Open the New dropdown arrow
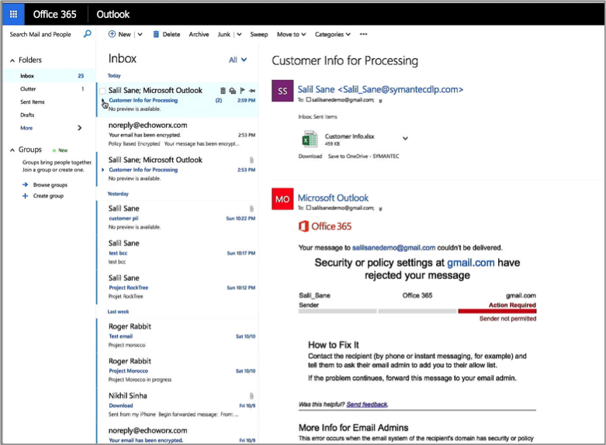Image resolution: width=606 pixels, height=445 pixels. (140, 34)
